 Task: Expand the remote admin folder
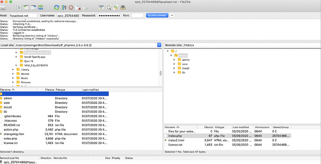pyautogui.click(x=175, y=60)
